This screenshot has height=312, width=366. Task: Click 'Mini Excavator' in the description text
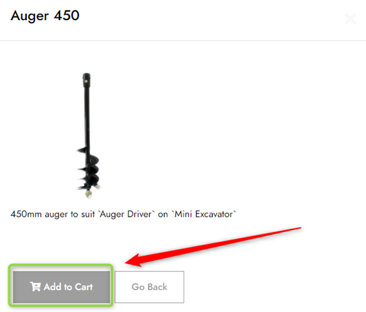[x=204, y=214]
